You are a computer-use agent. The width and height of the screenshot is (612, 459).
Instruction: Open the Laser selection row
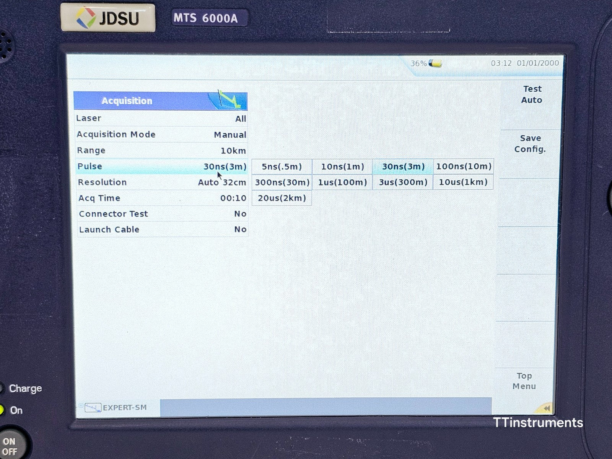163,118
